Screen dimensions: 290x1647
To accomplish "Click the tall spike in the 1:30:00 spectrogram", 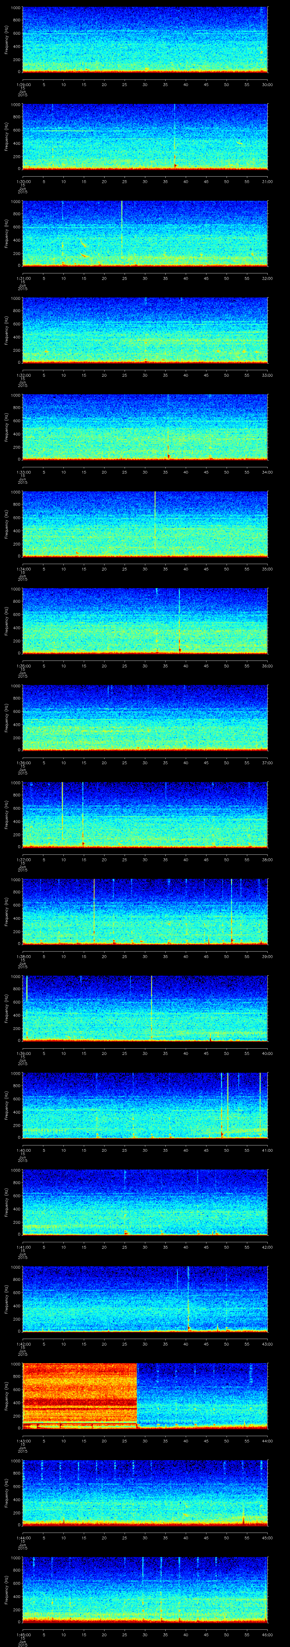I will pyautogui.click(x=175, y=136).
